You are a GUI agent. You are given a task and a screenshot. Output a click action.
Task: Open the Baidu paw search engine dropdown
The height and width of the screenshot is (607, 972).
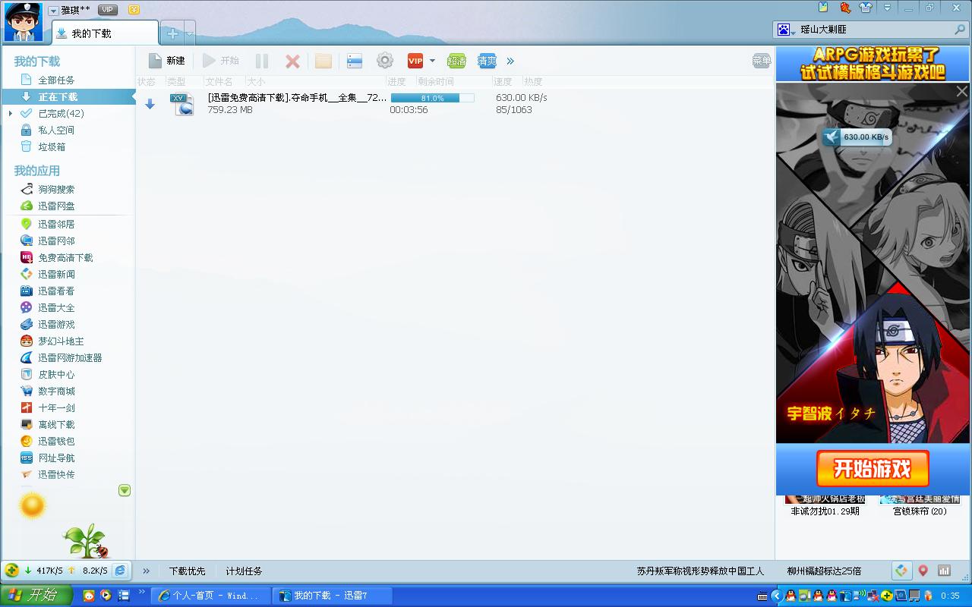pyautogui.click(x=785, y=30)
